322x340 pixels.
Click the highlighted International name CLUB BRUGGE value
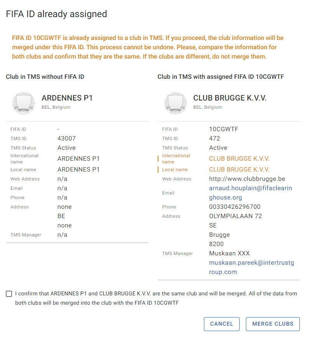239,159
